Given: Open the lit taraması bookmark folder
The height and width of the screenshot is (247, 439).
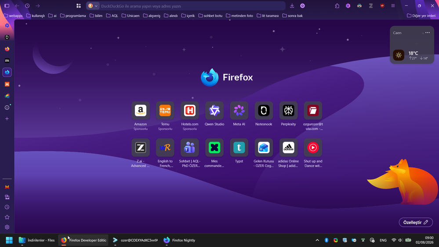Looking at the screenshot, I should pos(268,16).
